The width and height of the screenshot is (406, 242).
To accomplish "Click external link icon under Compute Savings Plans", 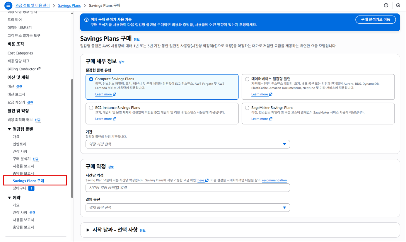I will click(x=115, y=94).
